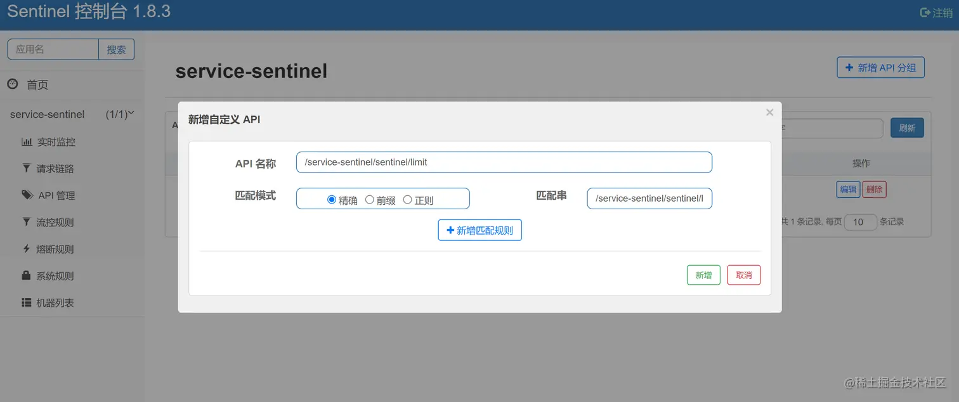The image size is (959, 402).
Task: Open the 首页 dashboard icon
Action: click(x=13, y=84)
